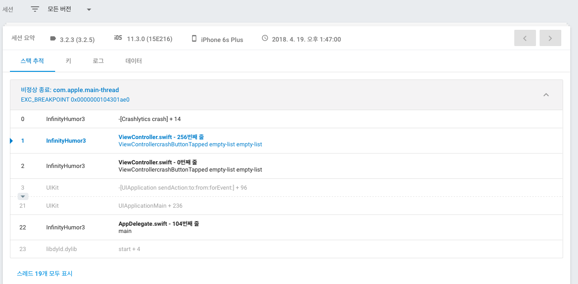Click the version tag icon
Image resolution: width=578 pixels, height=284 pixels.
coord(53,39)
